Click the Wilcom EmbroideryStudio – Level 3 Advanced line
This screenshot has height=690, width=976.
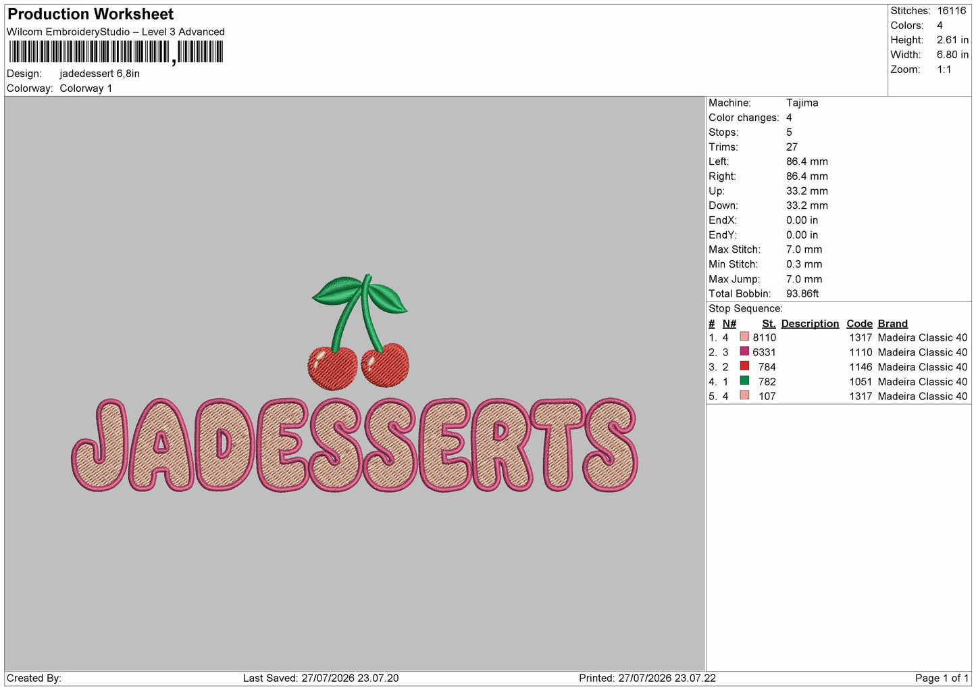(x=115, y=32)
